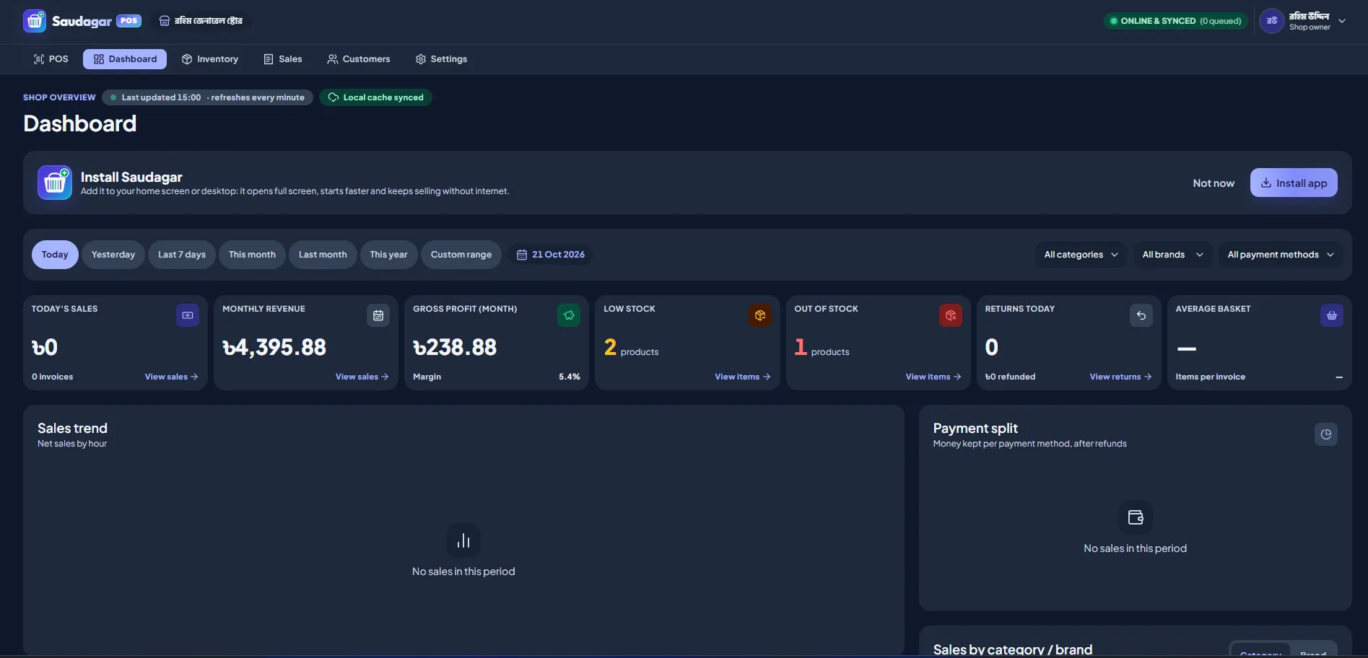Click the user avatar in top right
1368x658 pixels.
pyautogui.click(x=1272, y=21)
